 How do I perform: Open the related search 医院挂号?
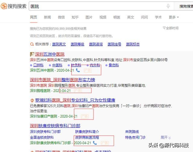pos(114,44)
